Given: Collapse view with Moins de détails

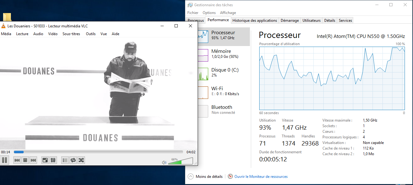Looking at the screenshot, I should click(205, 177).
